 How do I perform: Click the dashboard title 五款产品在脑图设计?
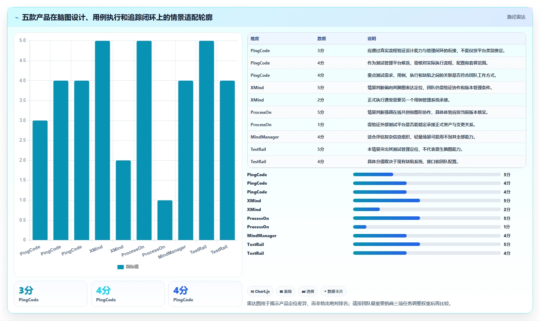pos(117,18)
